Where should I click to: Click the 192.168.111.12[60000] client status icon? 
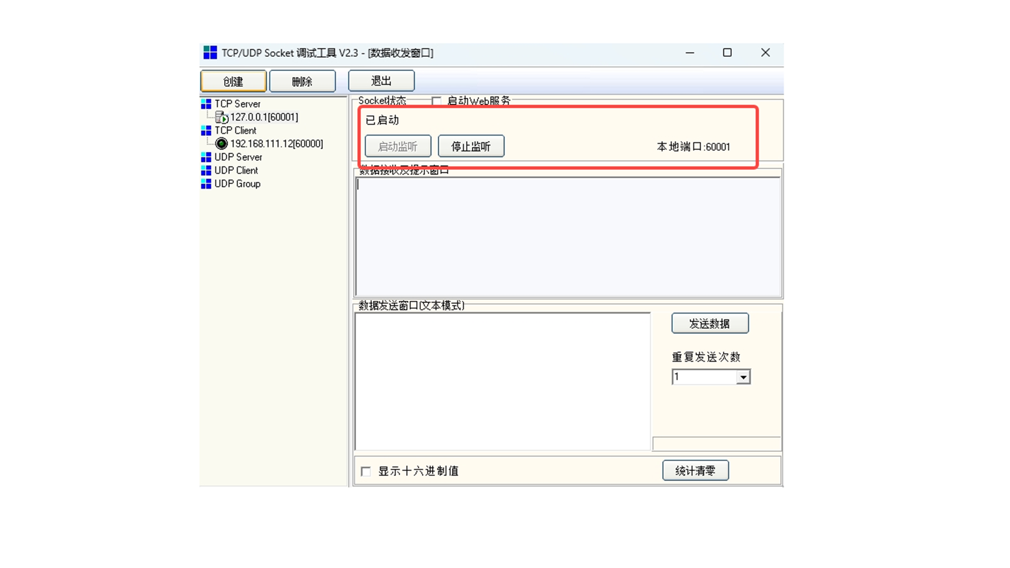pyautogui.click(x=221, y=144)
